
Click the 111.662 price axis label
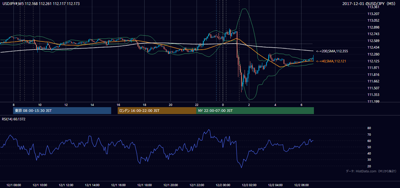(373, 81)
